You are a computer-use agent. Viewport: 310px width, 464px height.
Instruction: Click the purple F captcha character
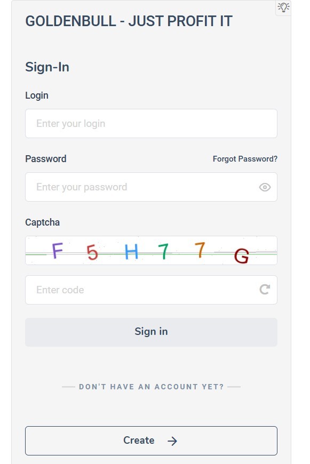pyautogui.click(x=58, y=251)
